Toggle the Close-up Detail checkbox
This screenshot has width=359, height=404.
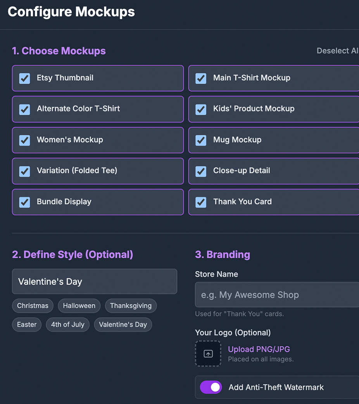[201, 171]
